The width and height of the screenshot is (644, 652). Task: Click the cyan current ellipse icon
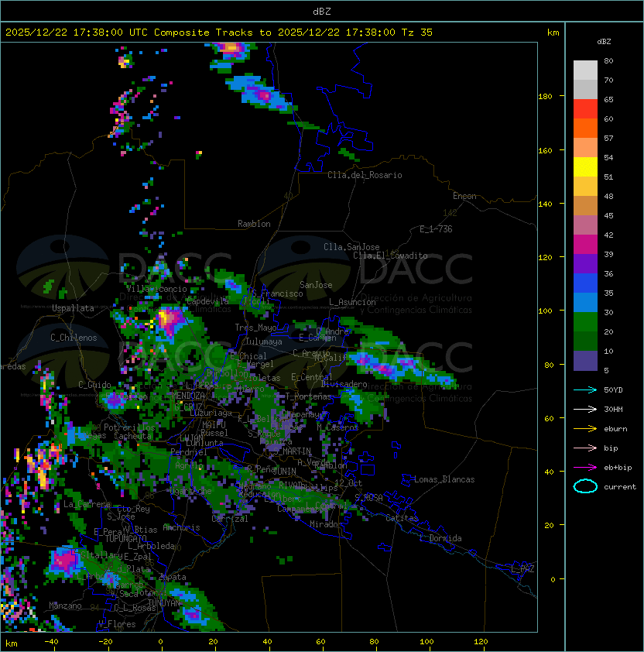(585, 486)
